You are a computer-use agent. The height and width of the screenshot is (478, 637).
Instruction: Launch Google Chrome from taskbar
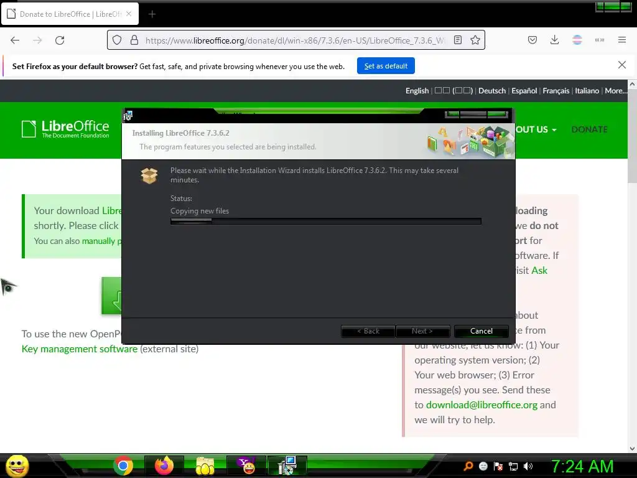[x=123, y=466]
